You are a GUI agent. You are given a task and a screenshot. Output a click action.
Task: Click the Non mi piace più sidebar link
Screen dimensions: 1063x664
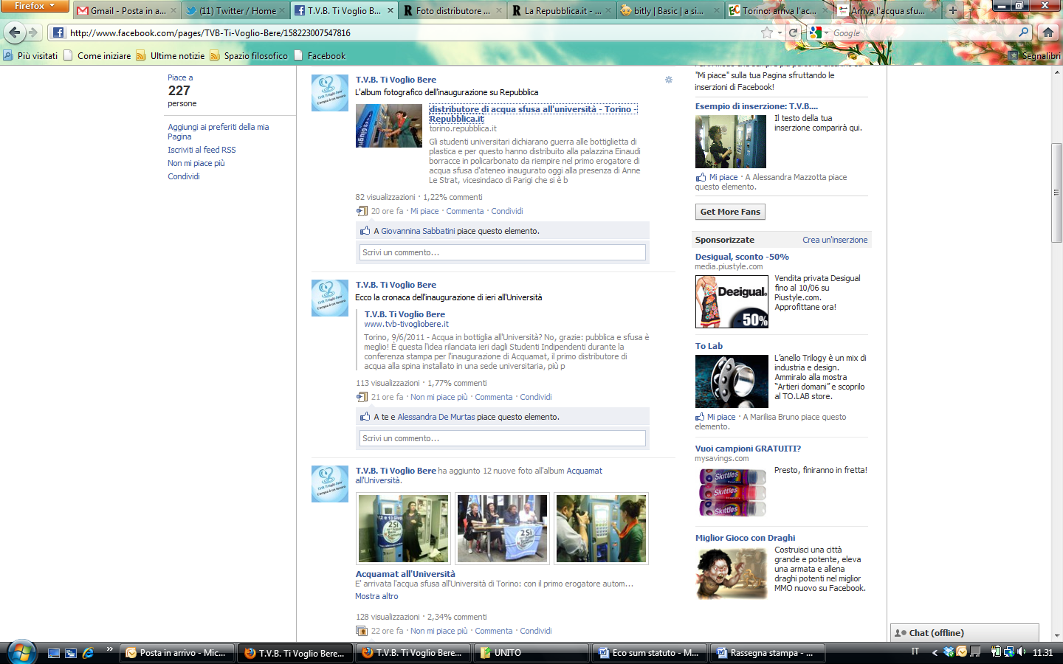[196, 163]
